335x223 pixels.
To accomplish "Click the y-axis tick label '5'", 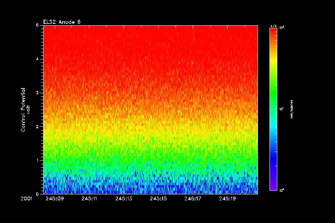I will coord(37,25).
